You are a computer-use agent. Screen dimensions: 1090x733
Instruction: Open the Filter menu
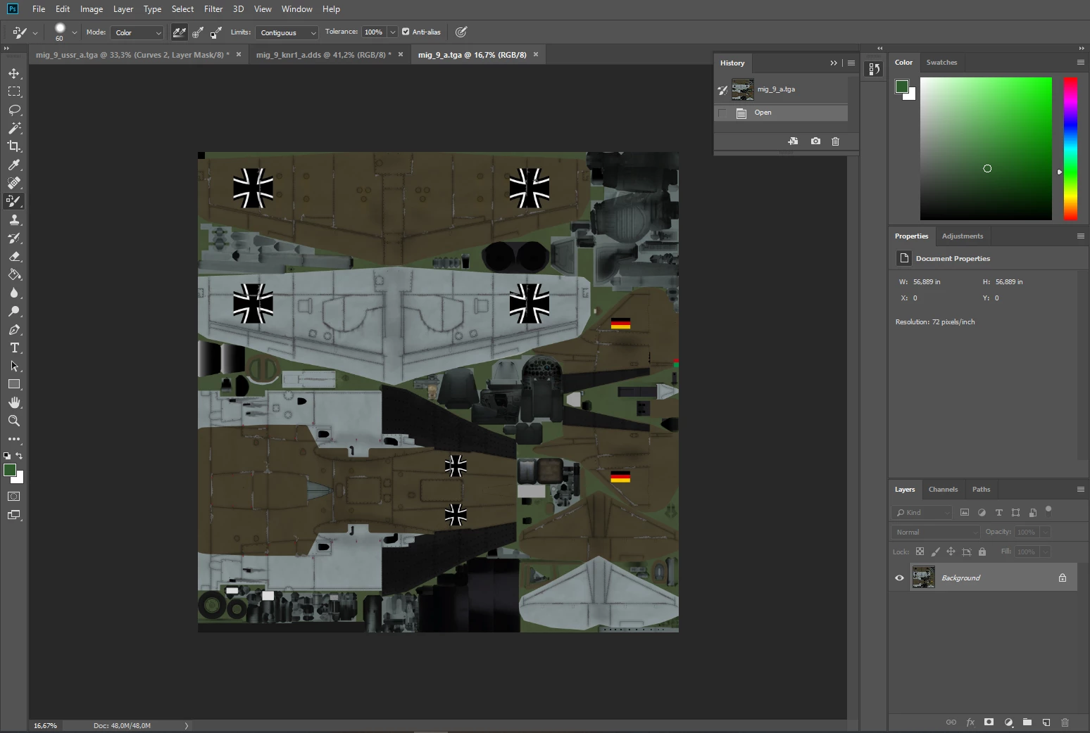(x=213, y=9)
